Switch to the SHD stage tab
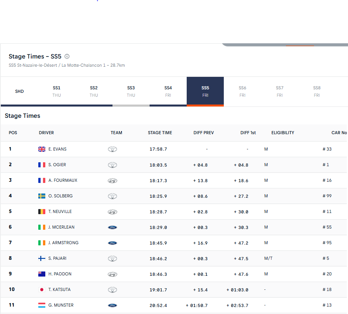Image resolution: width=348 pixels, height=314 pixels. pos(20,91)
